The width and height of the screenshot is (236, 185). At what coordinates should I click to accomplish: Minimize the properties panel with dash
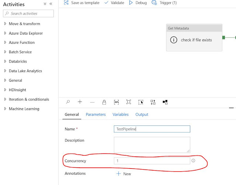point(231,108)
